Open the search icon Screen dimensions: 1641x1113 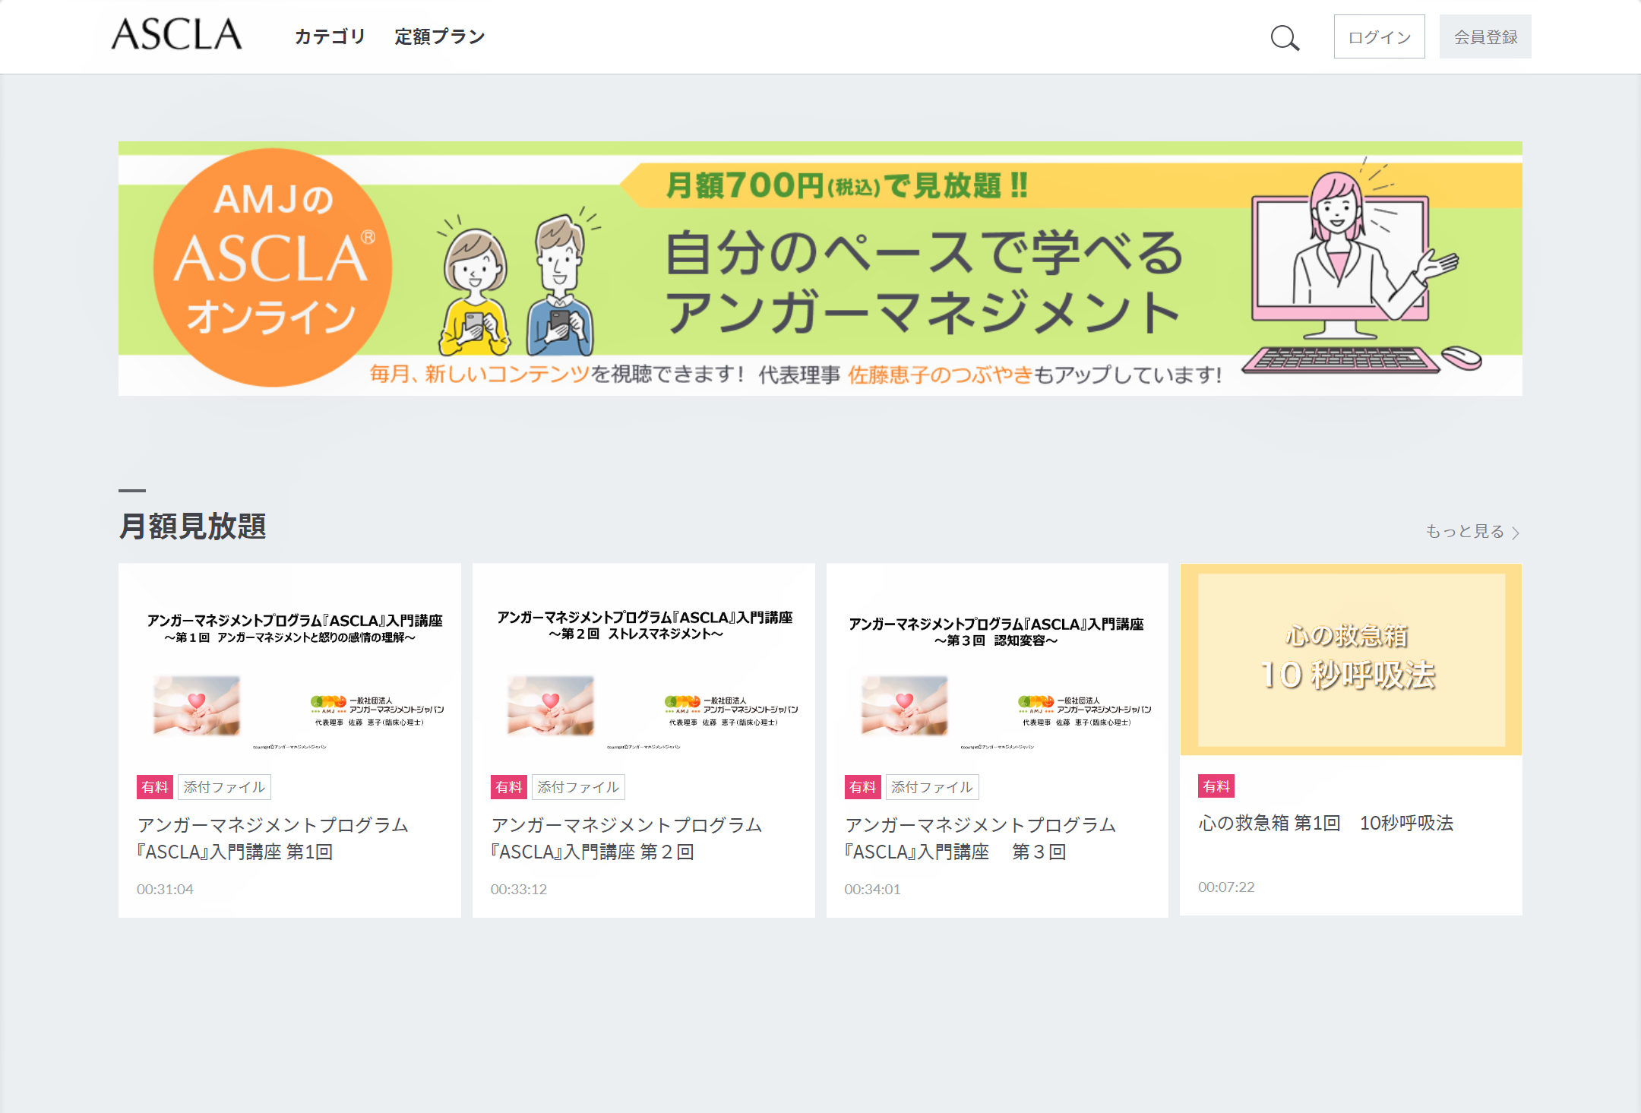pos(1285,36)
